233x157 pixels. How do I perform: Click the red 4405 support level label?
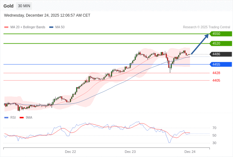click(216, 80)
